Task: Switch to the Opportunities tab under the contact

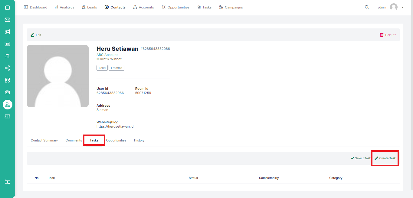Action: click(116, 140)
